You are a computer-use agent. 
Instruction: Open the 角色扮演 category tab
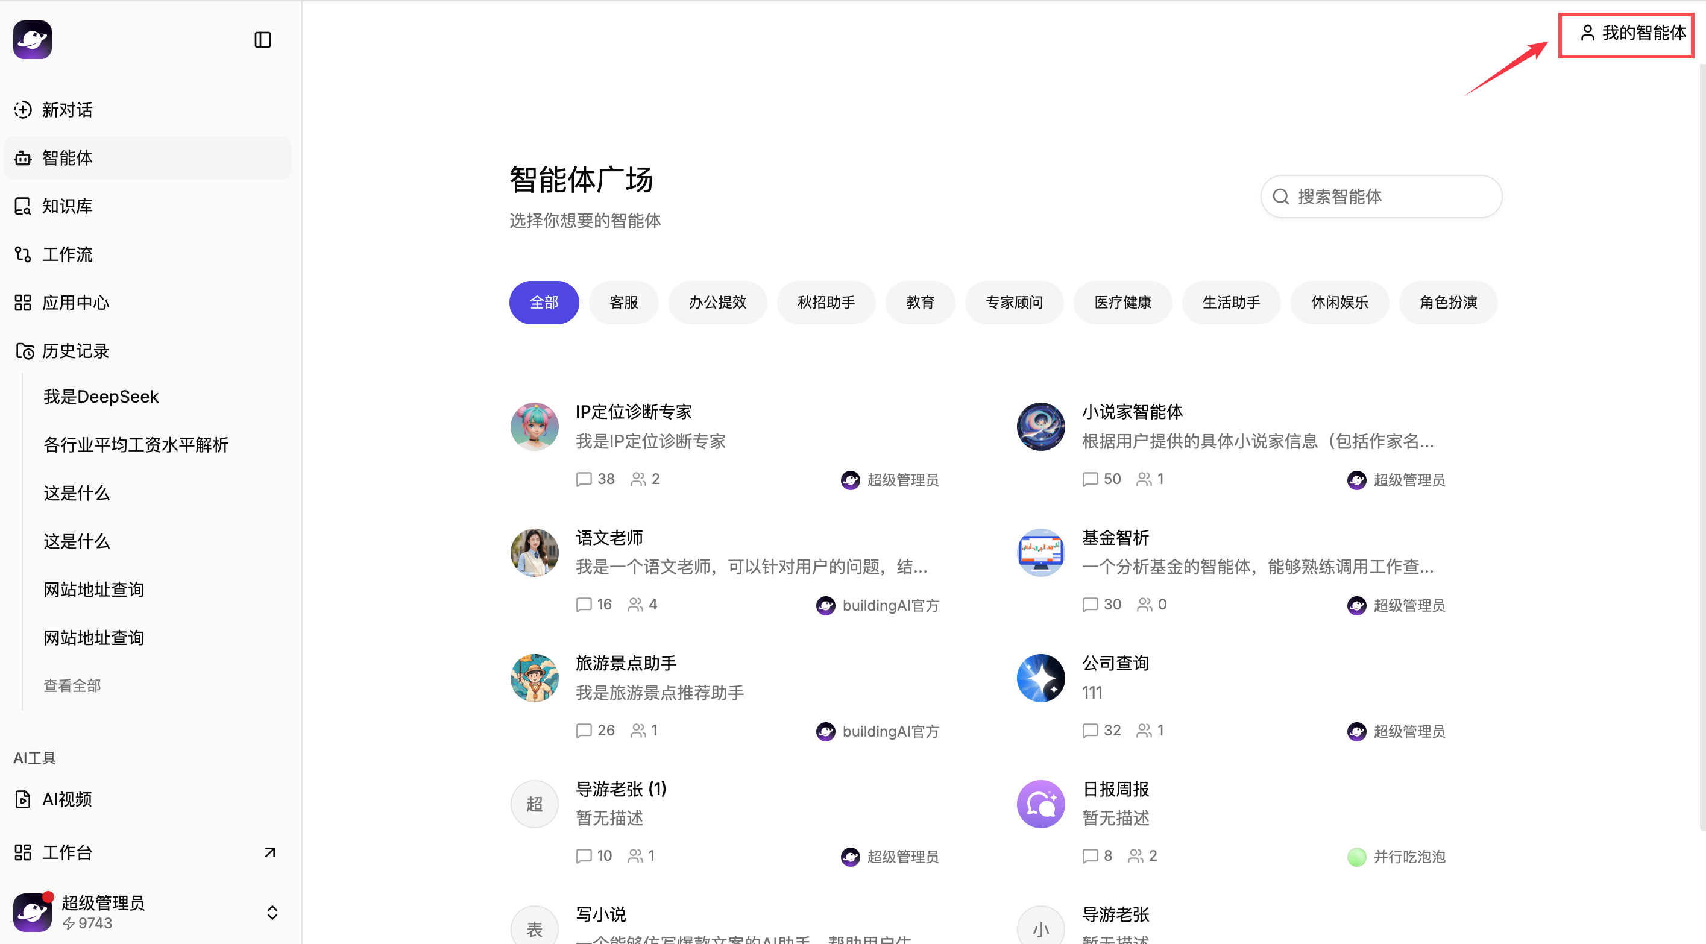1449,303
